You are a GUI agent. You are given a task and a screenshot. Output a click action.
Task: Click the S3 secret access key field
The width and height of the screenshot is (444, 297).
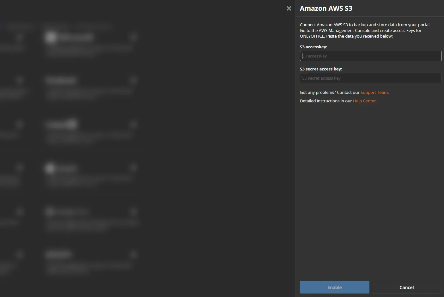[x=370, y=78]
